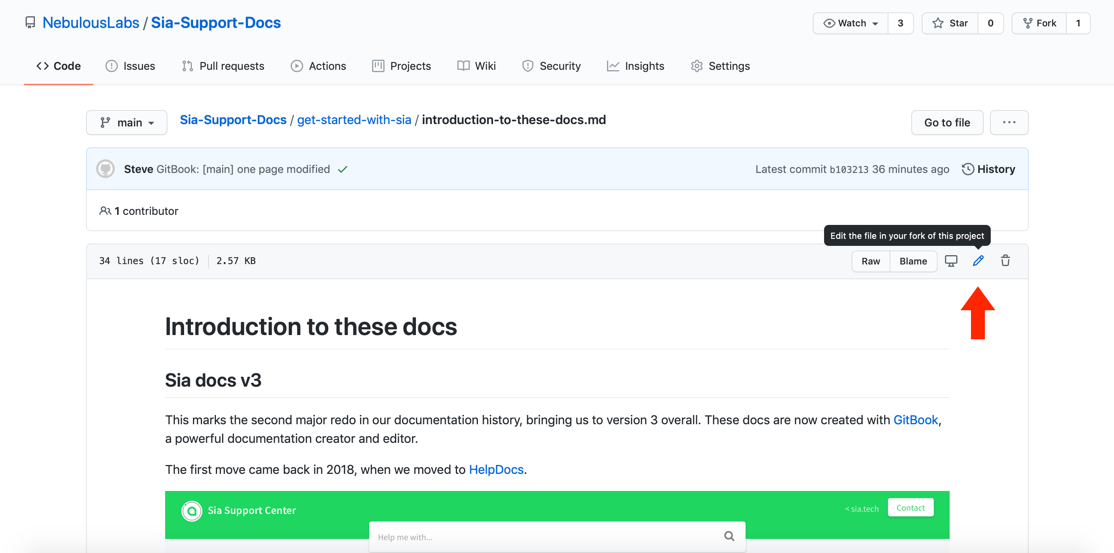
Task: Open the NebulousLabs organization link
Action: tap(91, 22)
